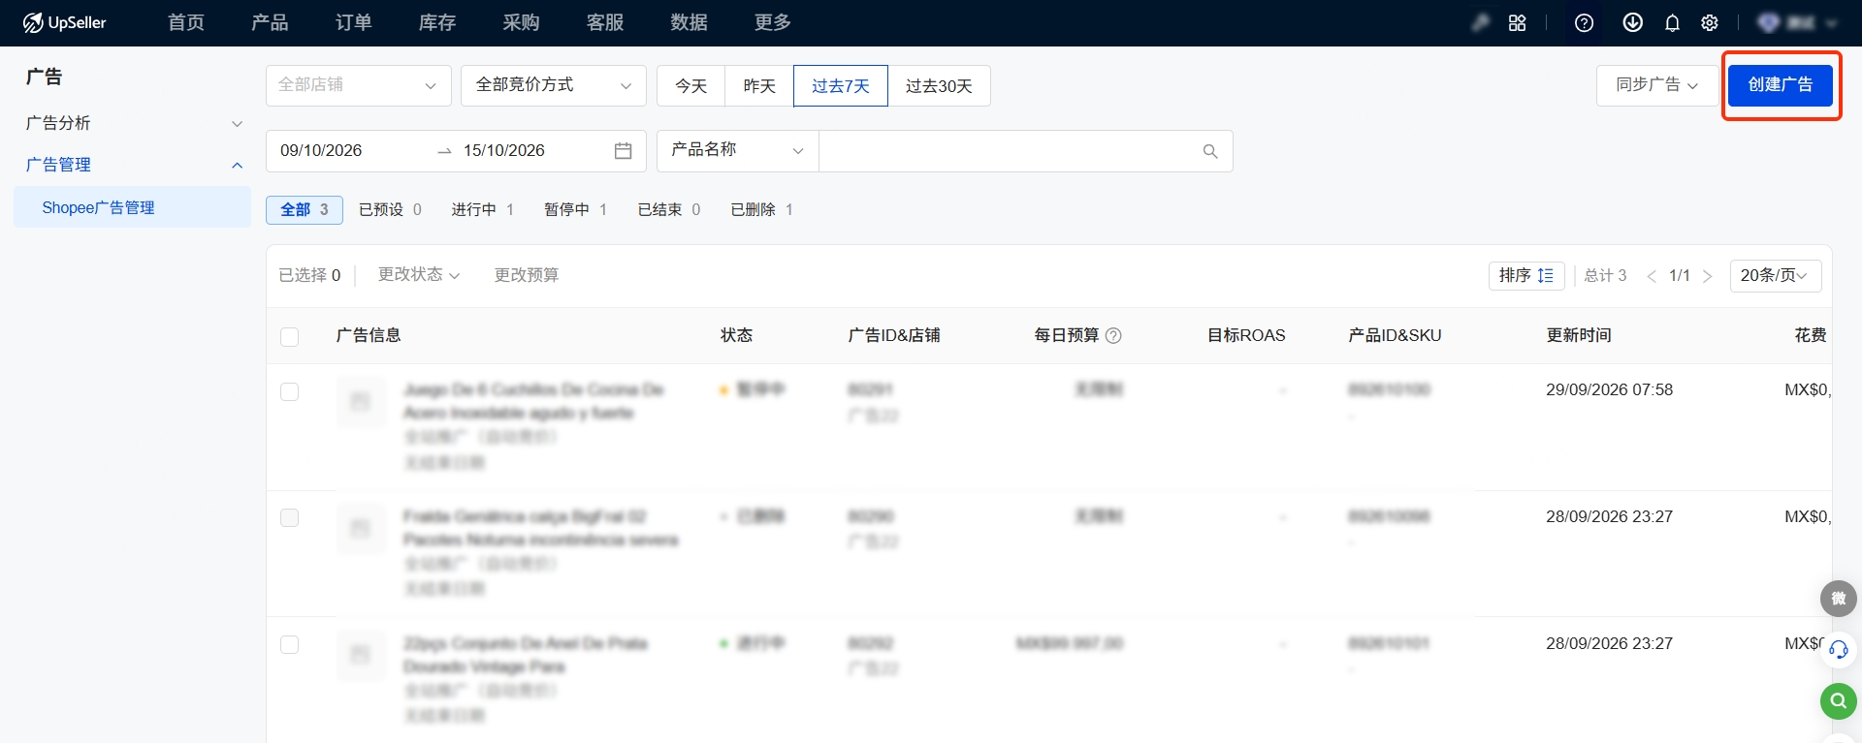This screenshot has height=743, width=1862.
Task: Open the 产品名称 search type dropdown
Action: [738, 151]
